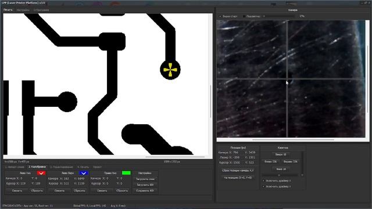Image resolution: width=372 pixels, height=209 pixels.
Task: Click the Сохранить ADI button
Action: click(145, 190)
